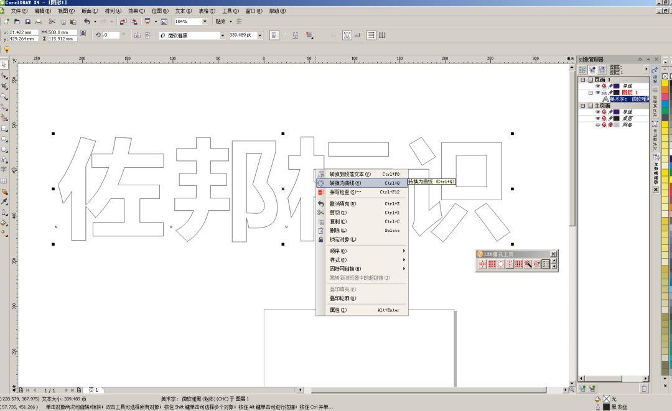
Task: Choose 转换为曲线 in the context menu
Action: pyautogui.click(x=362, y=183)
